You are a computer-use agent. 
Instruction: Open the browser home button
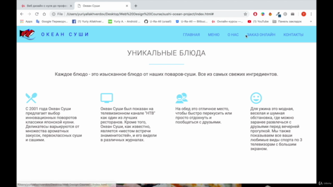point(44,14)
